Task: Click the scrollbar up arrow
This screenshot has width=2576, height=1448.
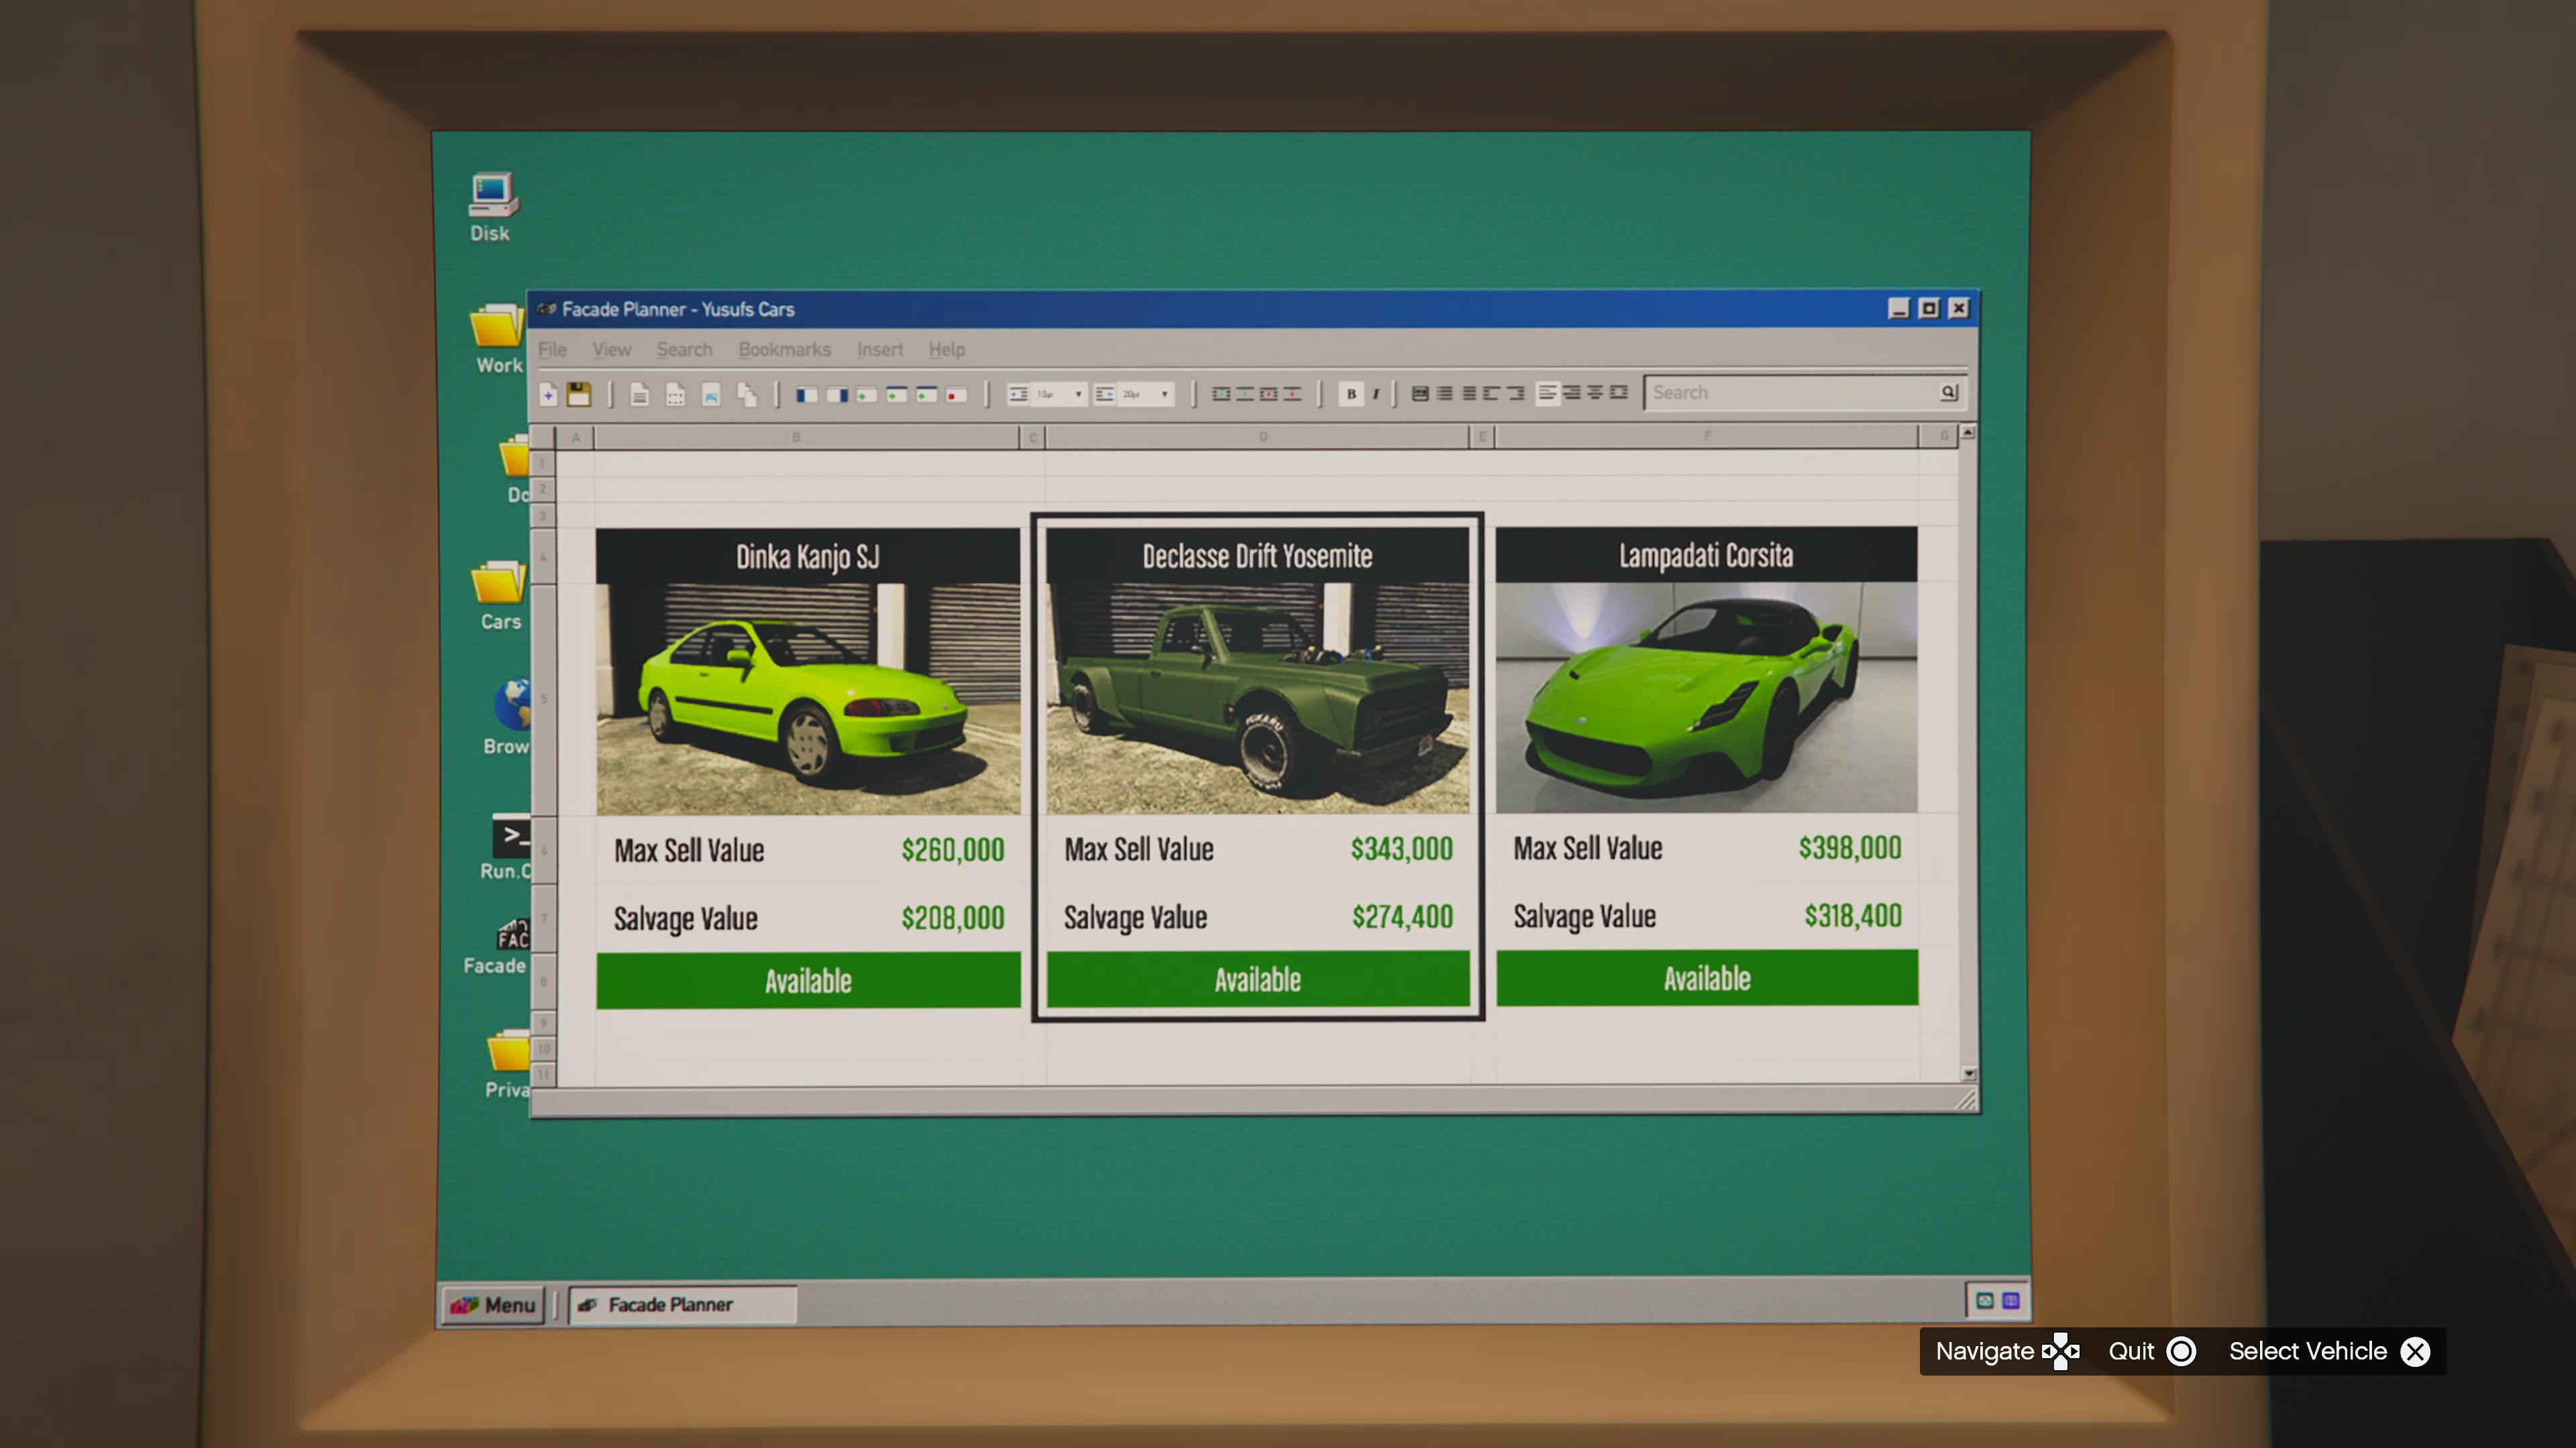Action: point(1968,432)
